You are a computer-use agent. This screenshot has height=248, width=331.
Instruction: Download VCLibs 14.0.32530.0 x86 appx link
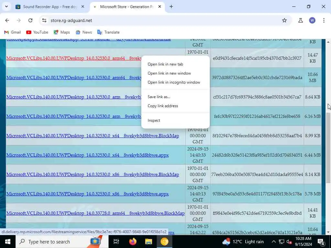click(x=88, y=194)
